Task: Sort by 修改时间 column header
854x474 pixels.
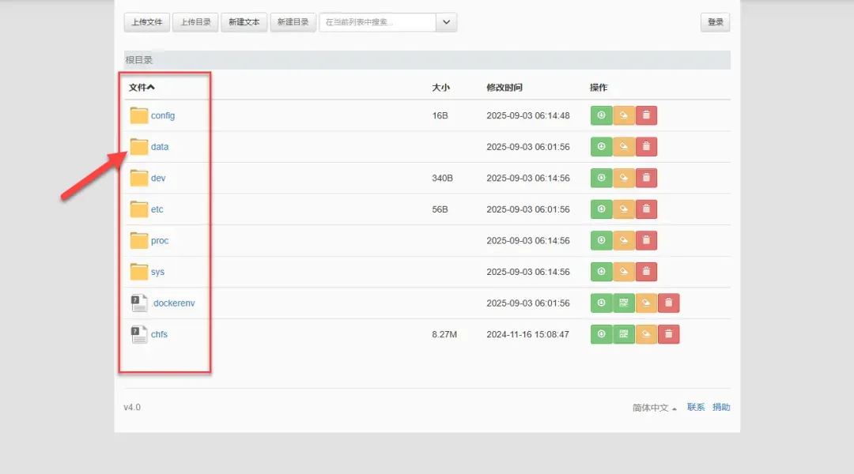Action: [504, 88]
